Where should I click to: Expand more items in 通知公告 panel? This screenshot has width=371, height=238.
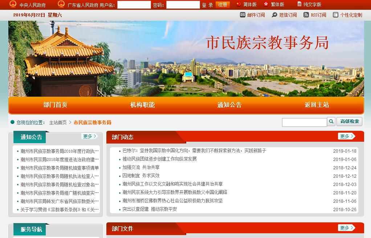tap(89, 136)
